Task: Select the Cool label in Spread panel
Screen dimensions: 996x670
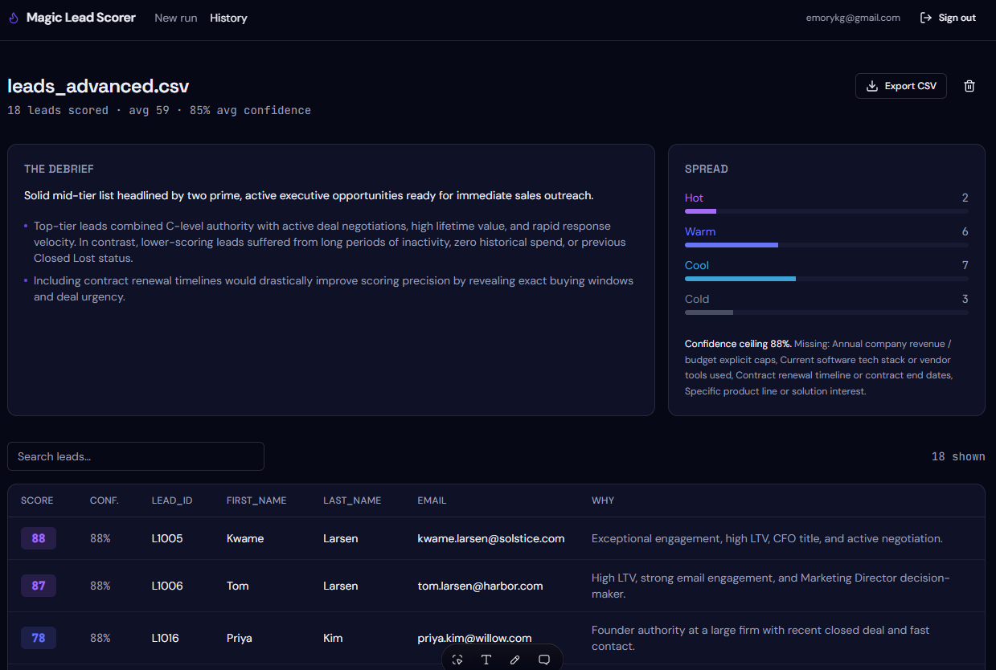Action: coord(697,265)
